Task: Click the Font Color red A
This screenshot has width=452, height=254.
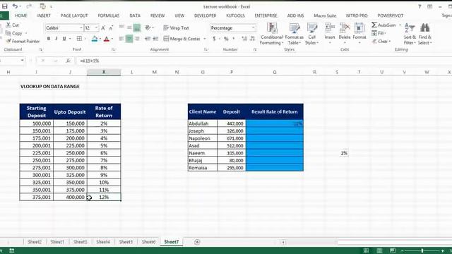Action: pos(107,39)
